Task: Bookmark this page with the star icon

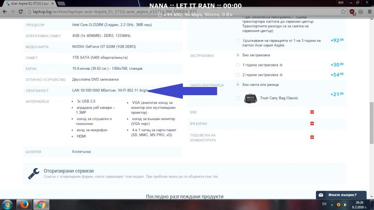Action: (343, 12)
